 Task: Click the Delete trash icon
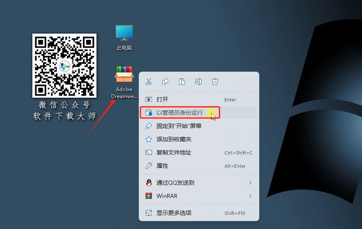tap(215, 82)
